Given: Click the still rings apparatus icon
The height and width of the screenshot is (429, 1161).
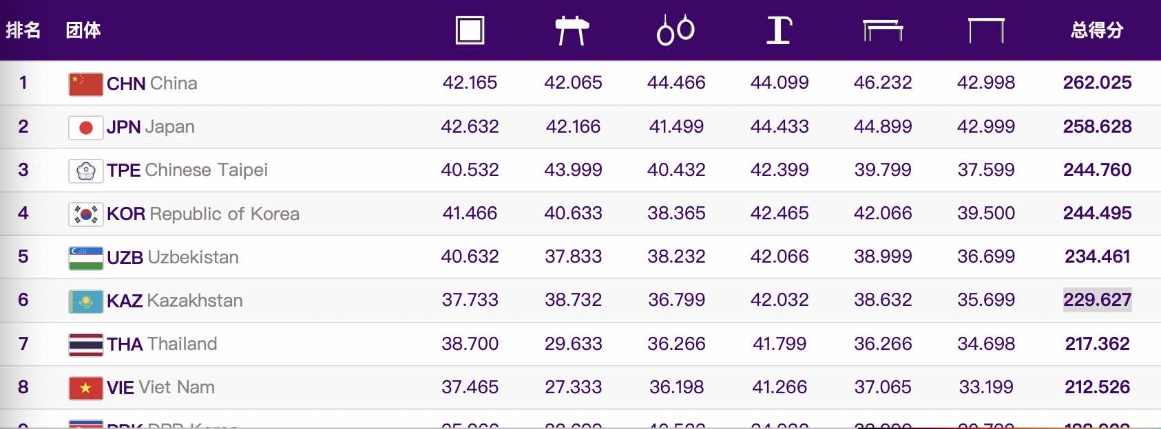Looking at the screenshot, I should 676,30.
